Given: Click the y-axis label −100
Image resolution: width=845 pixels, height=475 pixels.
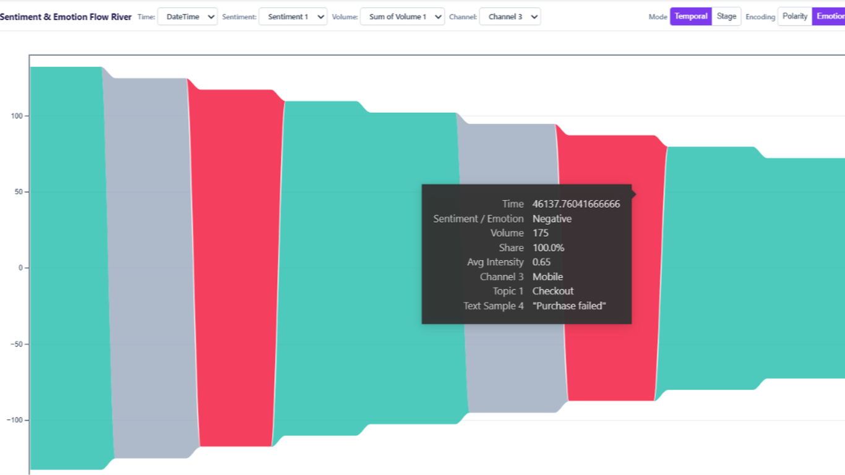Looking at the screenshot, I should tap(15, 421).
